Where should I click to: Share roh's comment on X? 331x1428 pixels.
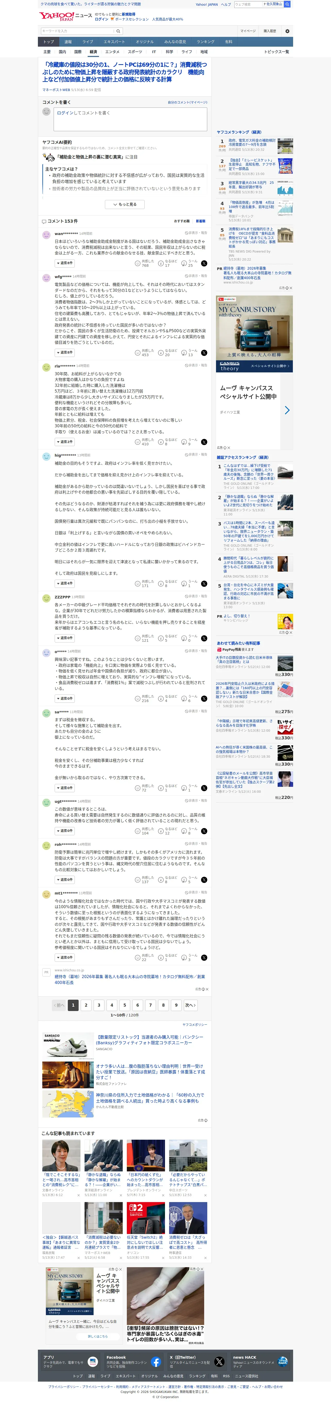coord(204,880)
